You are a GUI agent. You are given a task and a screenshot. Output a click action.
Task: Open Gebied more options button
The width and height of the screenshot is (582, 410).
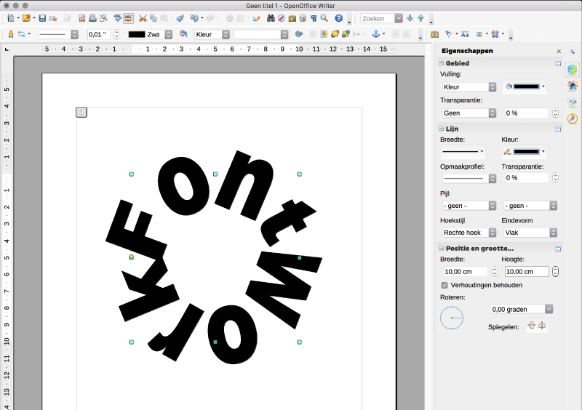[x=558, y=63]
